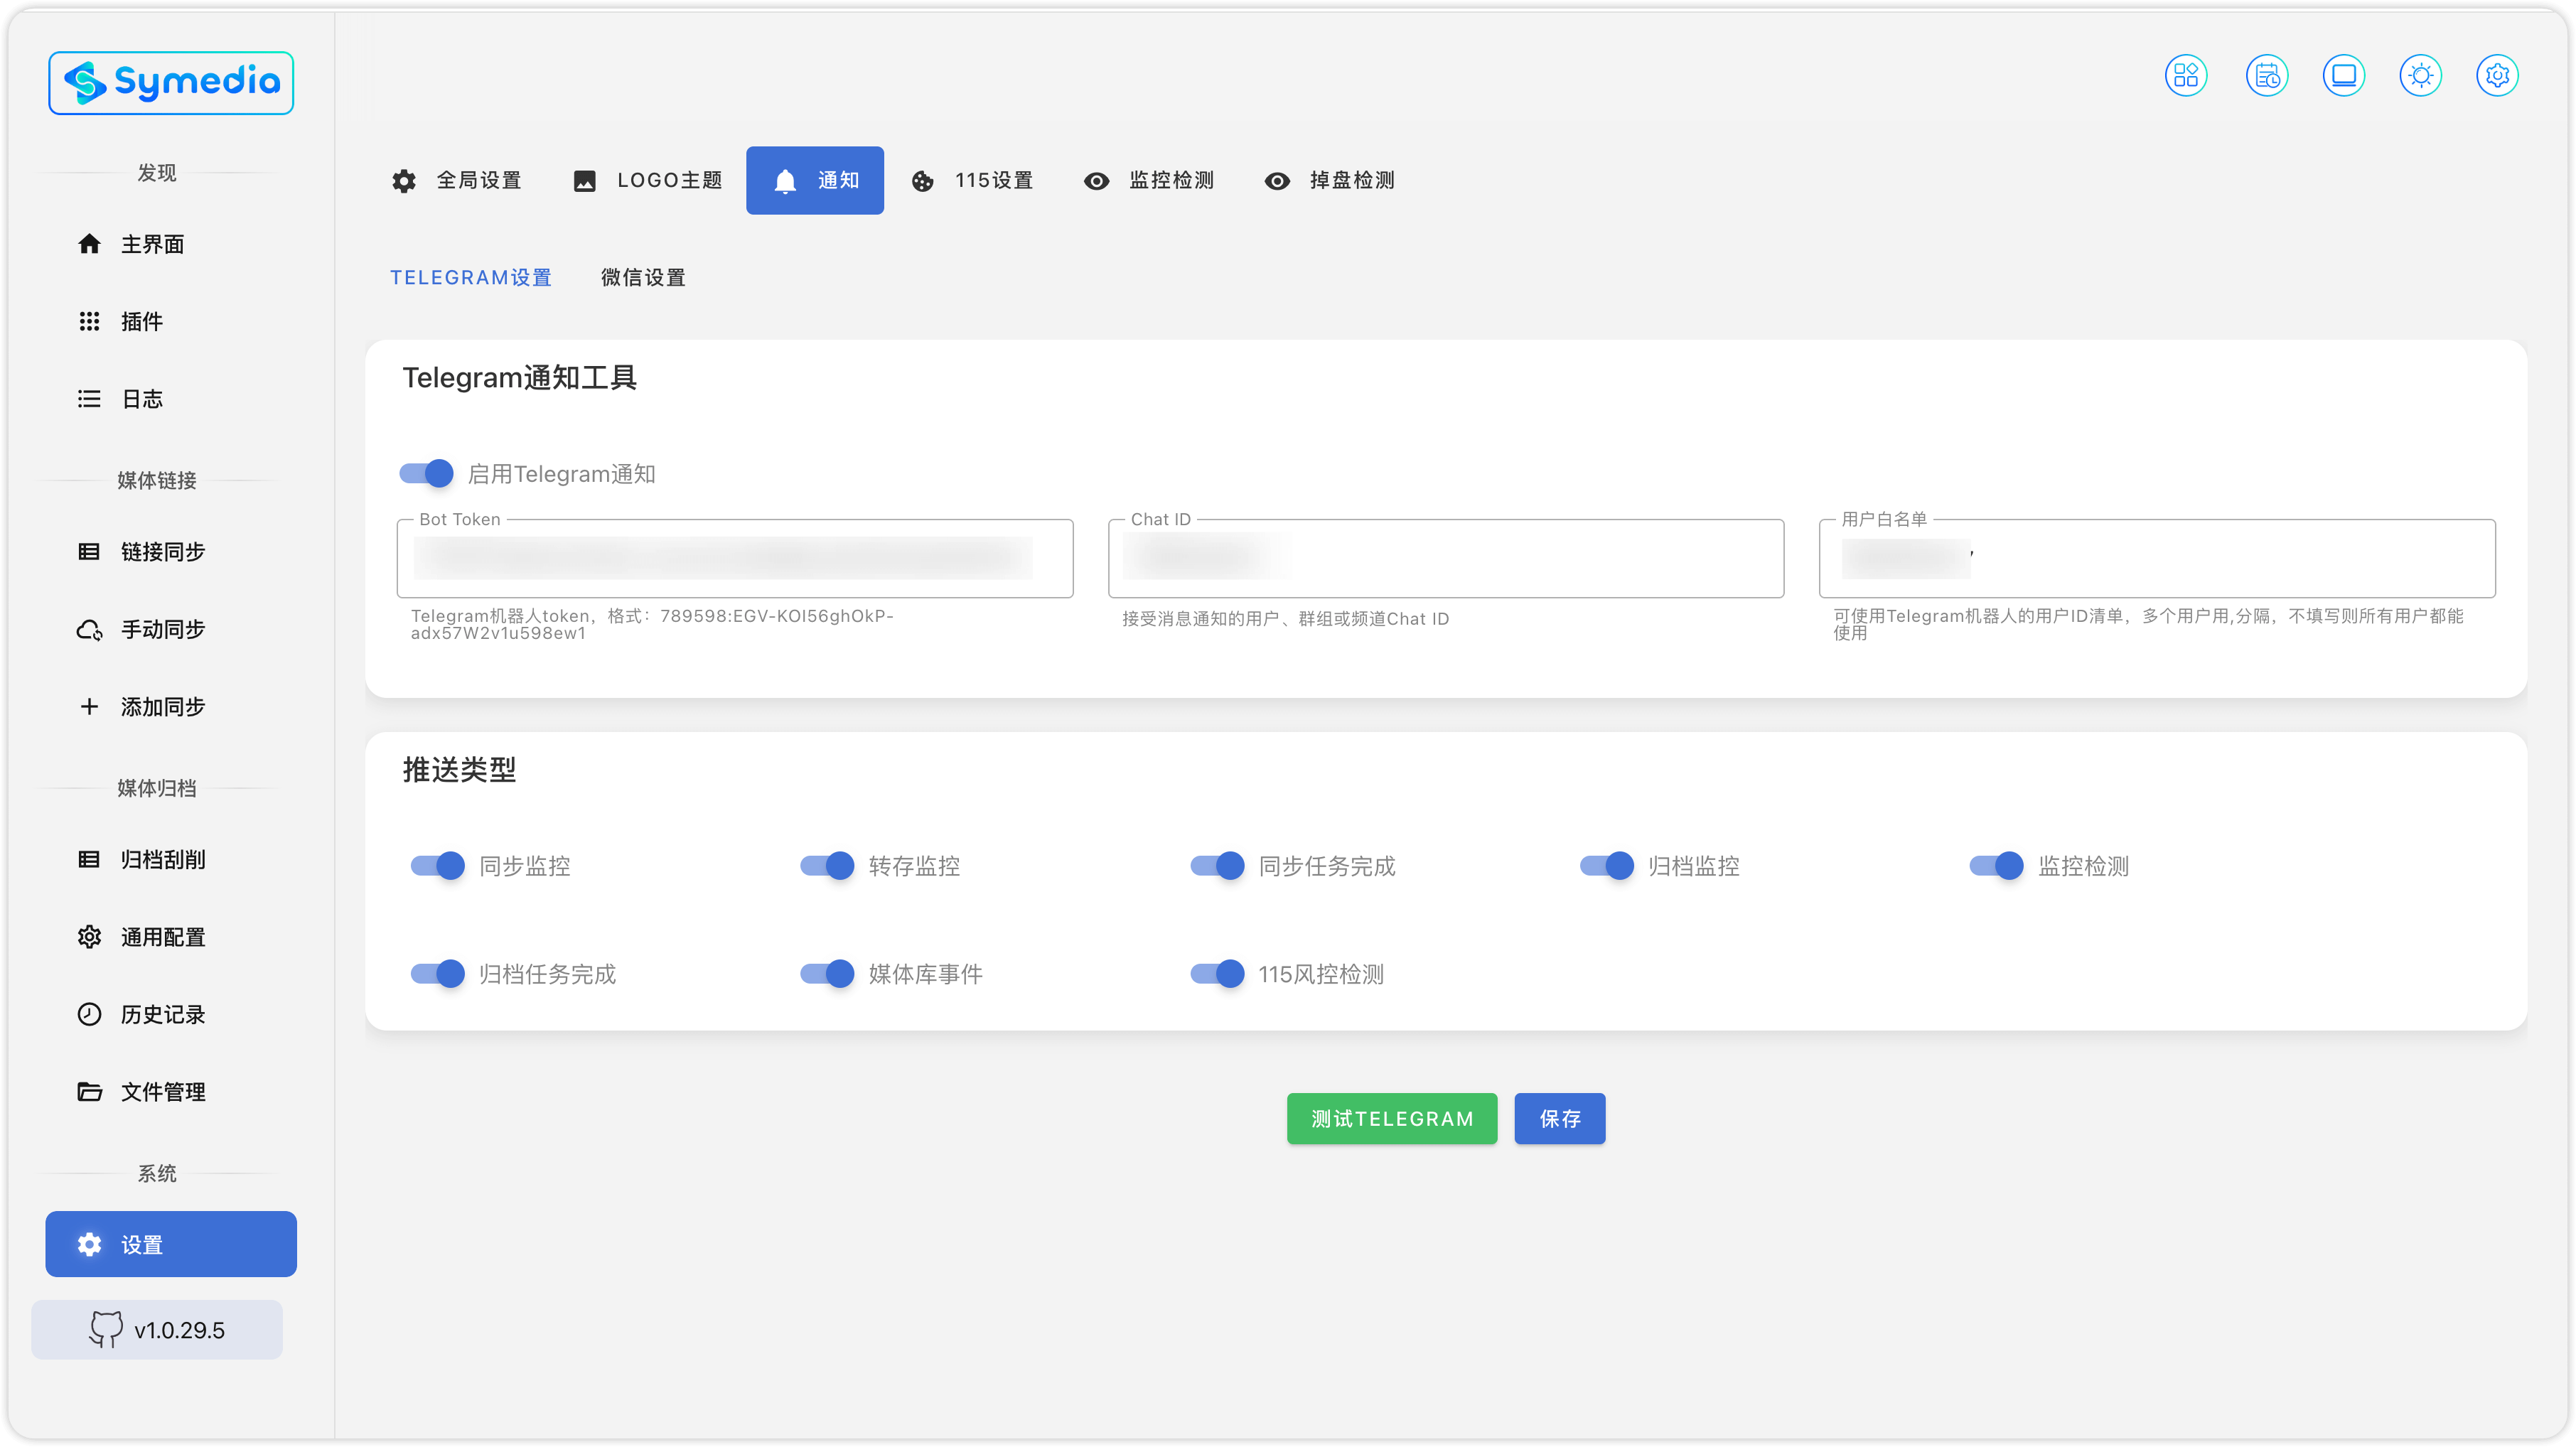
Task: Click the home icon beside 主界面
Action: point(89,244)
